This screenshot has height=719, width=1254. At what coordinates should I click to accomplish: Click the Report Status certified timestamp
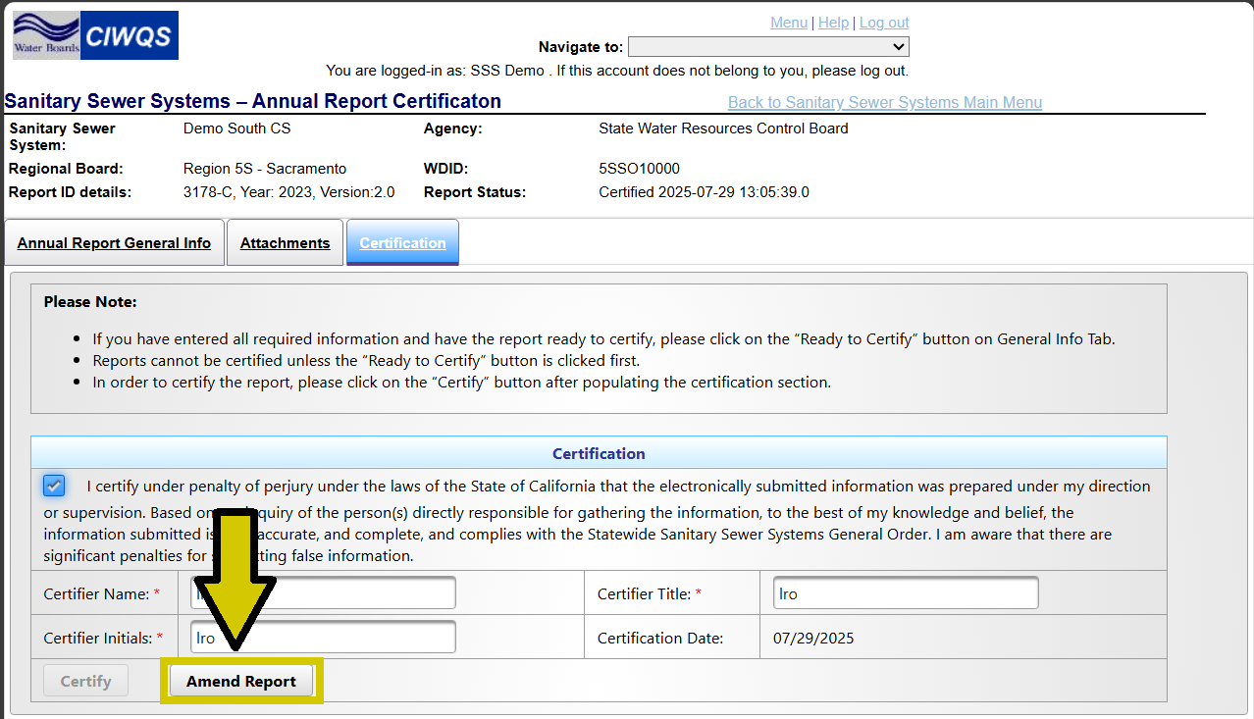(704, 191)
